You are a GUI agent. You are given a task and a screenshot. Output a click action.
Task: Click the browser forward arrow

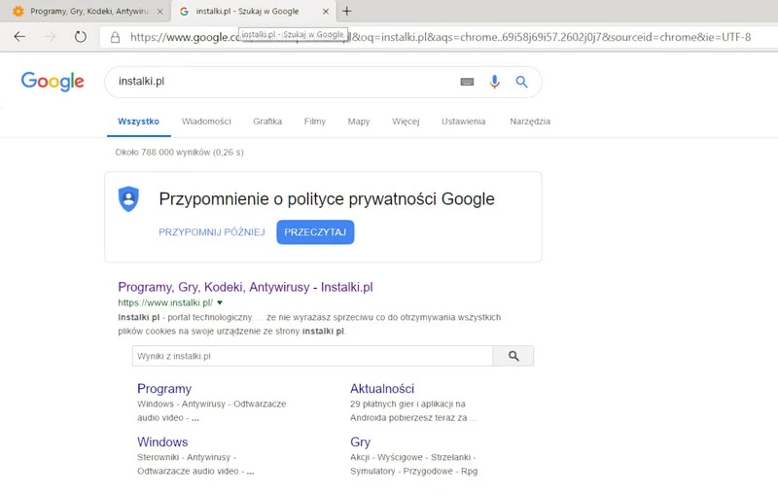click(50, 37)
